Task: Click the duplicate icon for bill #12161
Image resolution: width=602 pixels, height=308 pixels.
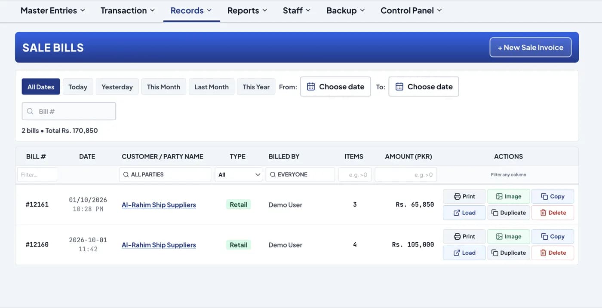Action: coord(495,213)
